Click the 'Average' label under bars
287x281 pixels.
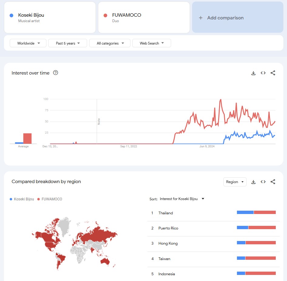23,146
